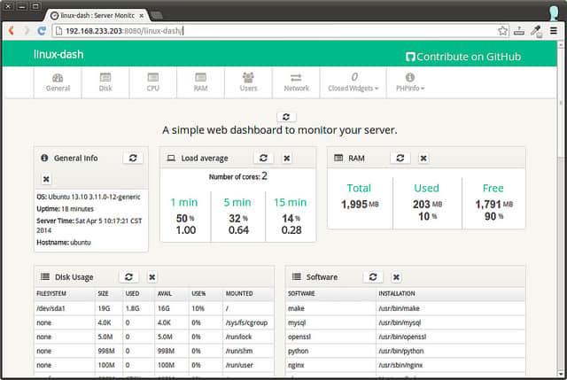567x380 pixels.
Task: Open the Chrome hamburger menu
Action: point(554,30)
